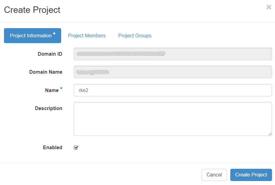The width and height of the screenshot is (275, 185).
Task: Click the disabled Domain Name field
Action: tap(173, 72)
